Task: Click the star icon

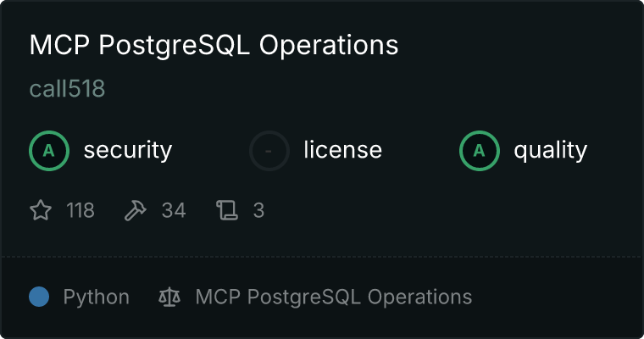Action: 41,210
